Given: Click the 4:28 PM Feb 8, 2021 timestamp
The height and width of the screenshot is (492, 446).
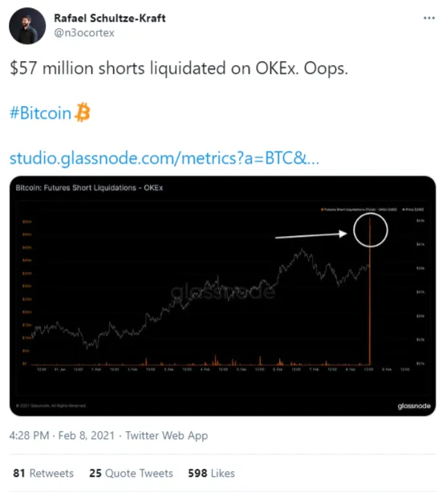Looking at the screenshot, I should click(62, 436).
